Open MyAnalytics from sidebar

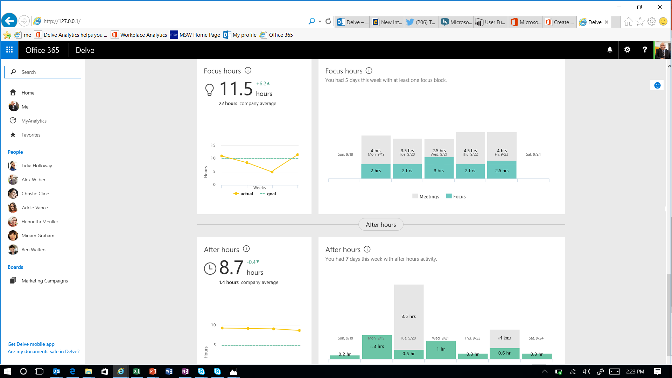(x=34, y=121)
